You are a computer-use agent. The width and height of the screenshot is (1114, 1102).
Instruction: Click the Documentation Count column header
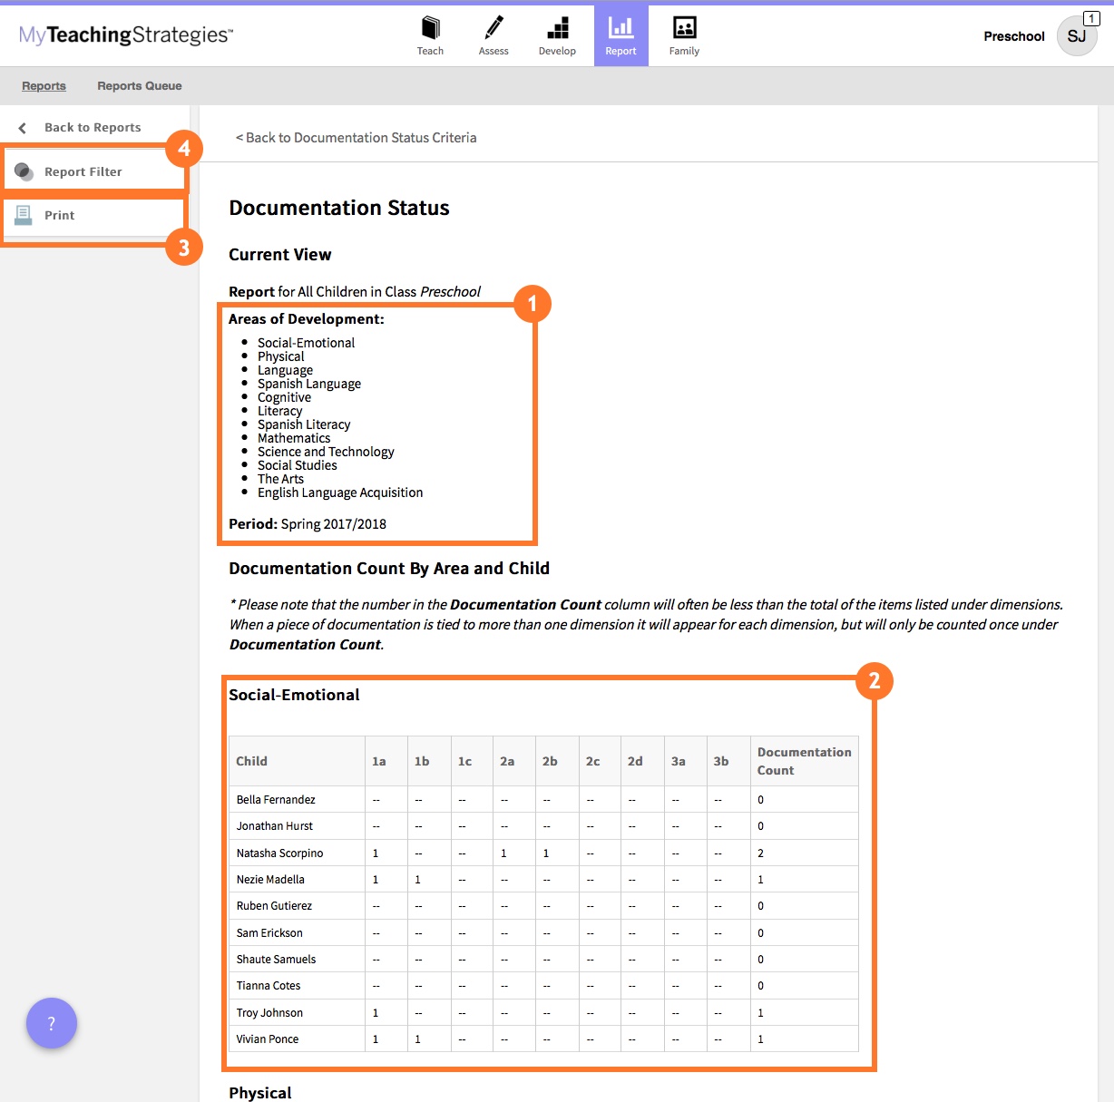click(804, 761)
